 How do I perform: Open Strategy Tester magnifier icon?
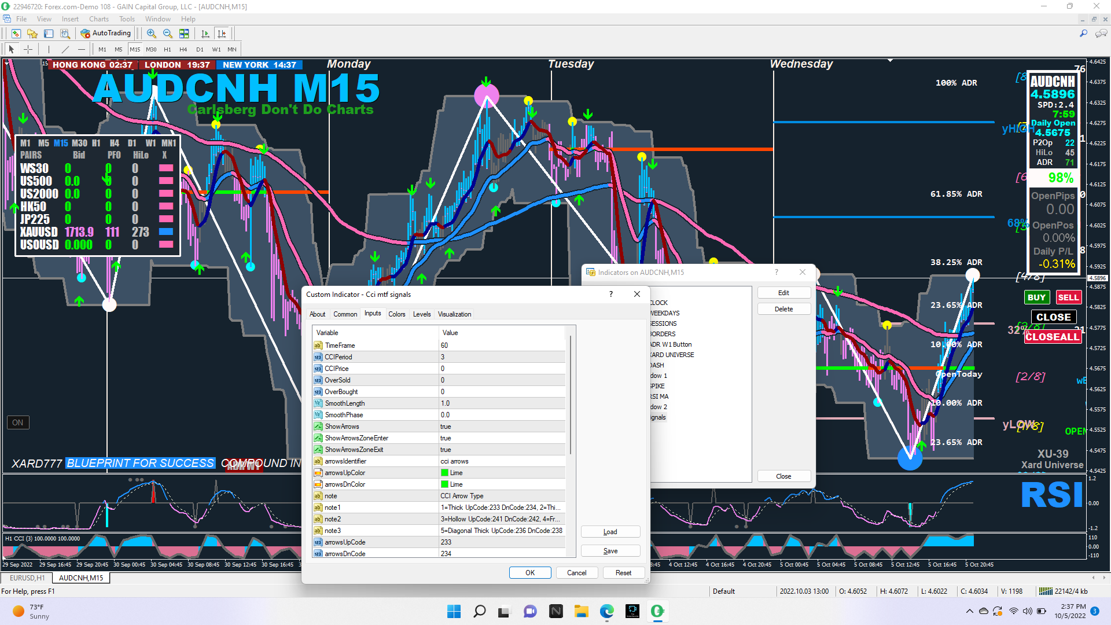click(x=65, y=34)
